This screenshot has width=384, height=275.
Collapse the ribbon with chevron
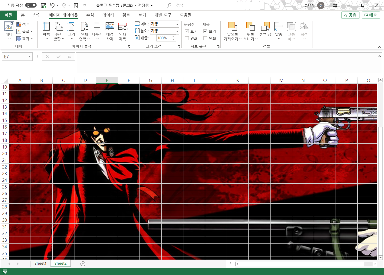(379, 47)
